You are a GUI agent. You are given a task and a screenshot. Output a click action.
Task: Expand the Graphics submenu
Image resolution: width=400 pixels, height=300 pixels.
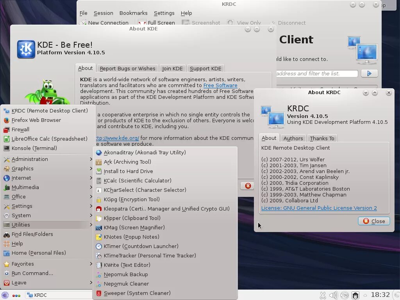click(x=48, y=169)
